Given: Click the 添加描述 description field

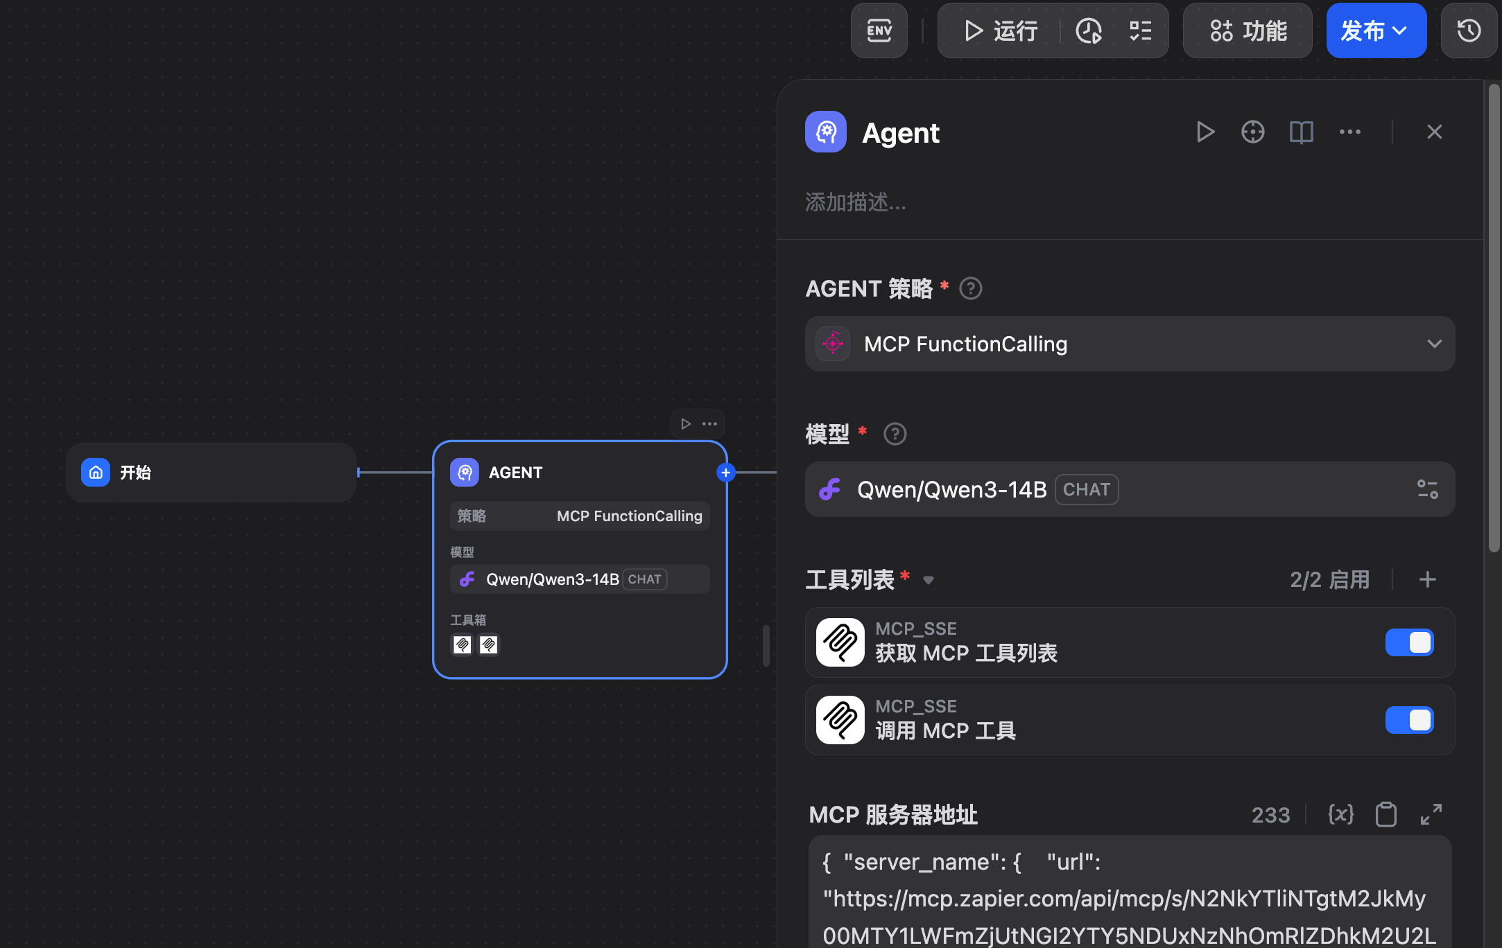Looking at the screenshot, I should [x=856, y=202].
